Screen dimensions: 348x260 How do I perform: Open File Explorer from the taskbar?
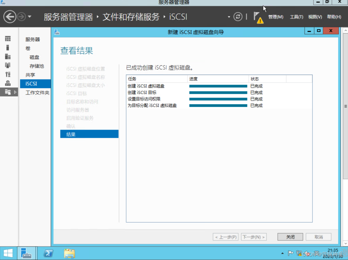tap(69, 253)
